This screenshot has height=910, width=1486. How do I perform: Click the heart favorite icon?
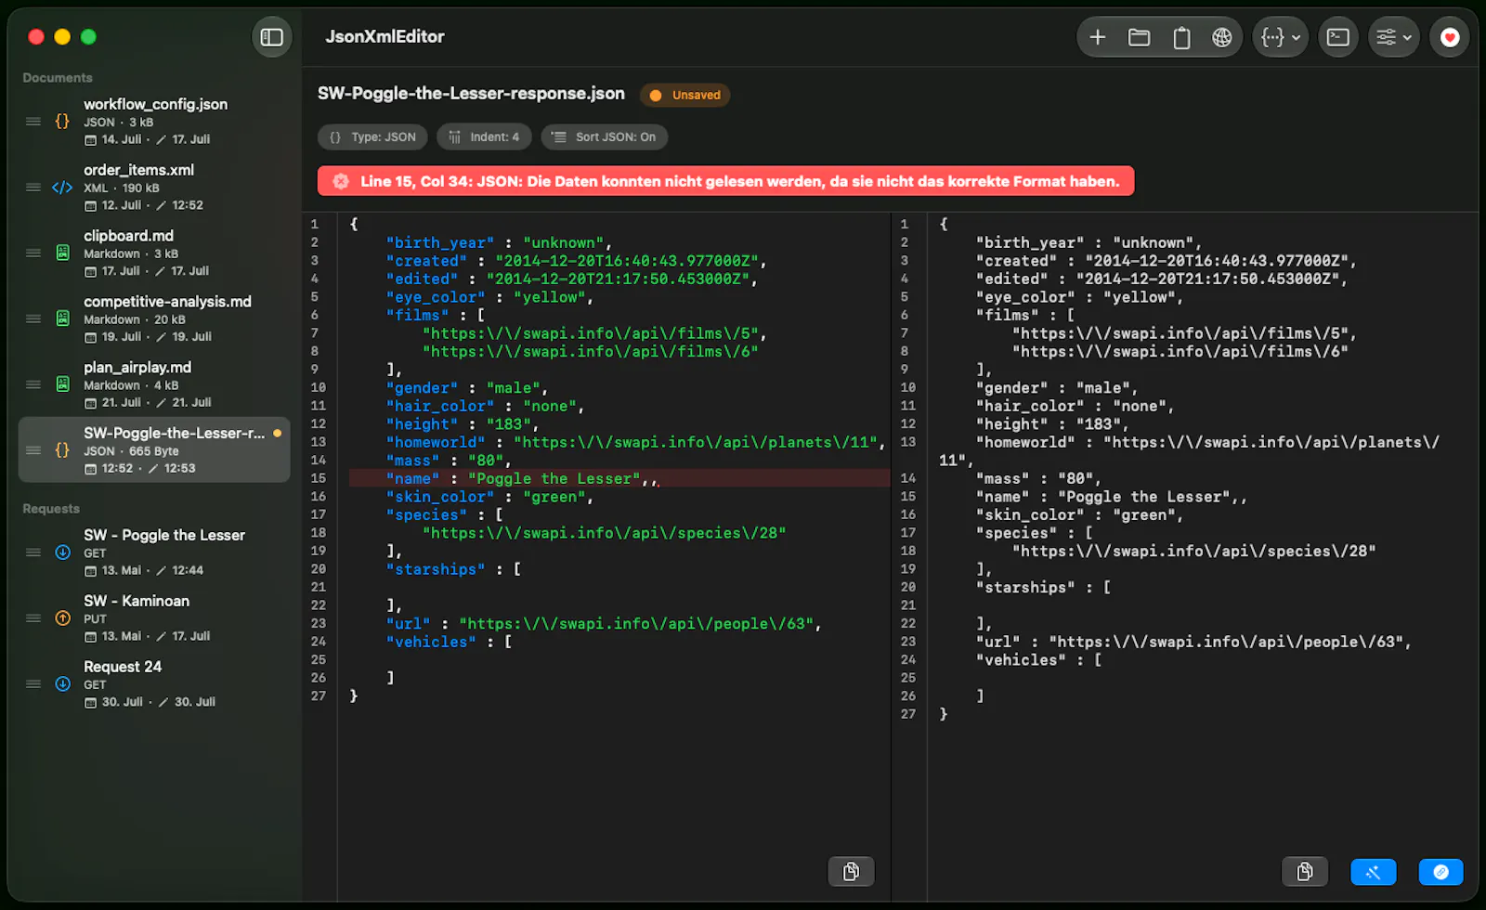pyautogui.click(x=1450, y=37)
